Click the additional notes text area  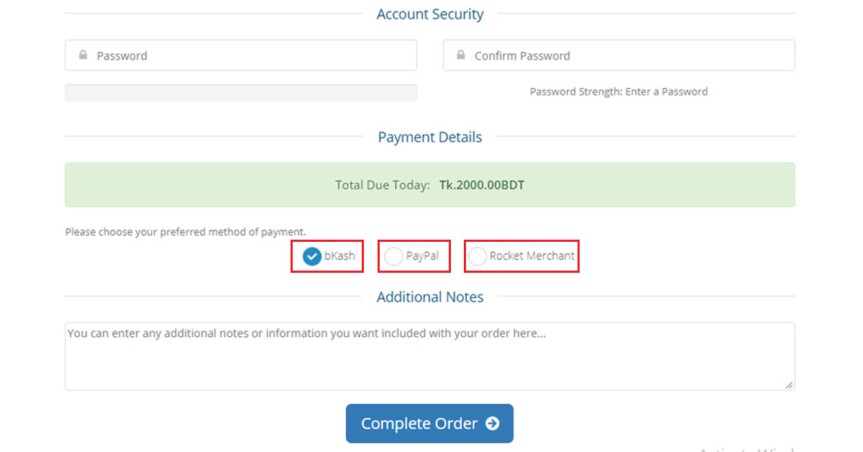click(429, 356)
